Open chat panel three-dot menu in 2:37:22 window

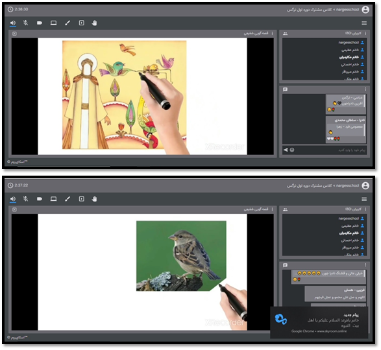365,265
